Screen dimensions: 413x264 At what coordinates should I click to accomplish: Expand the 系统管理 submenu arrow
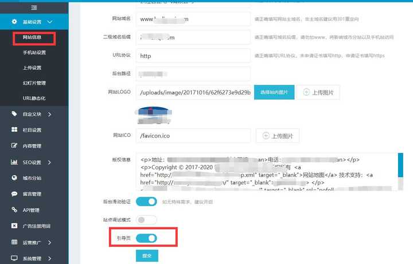(49, 258)
